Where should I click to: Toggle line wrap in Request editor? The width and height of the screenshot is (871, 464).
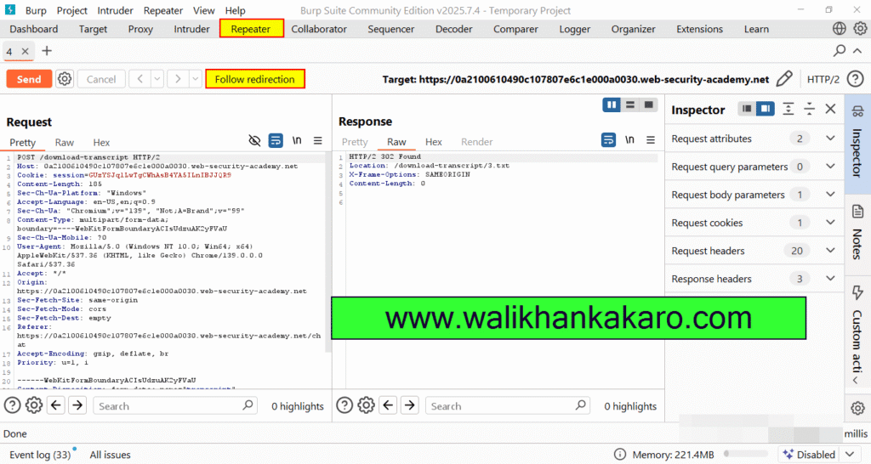pos(276,140)
